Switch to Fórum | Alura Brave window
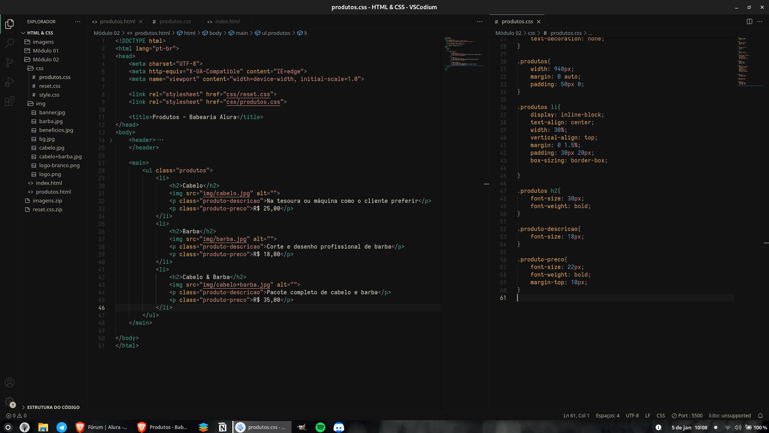 click(x=102, y=427)
